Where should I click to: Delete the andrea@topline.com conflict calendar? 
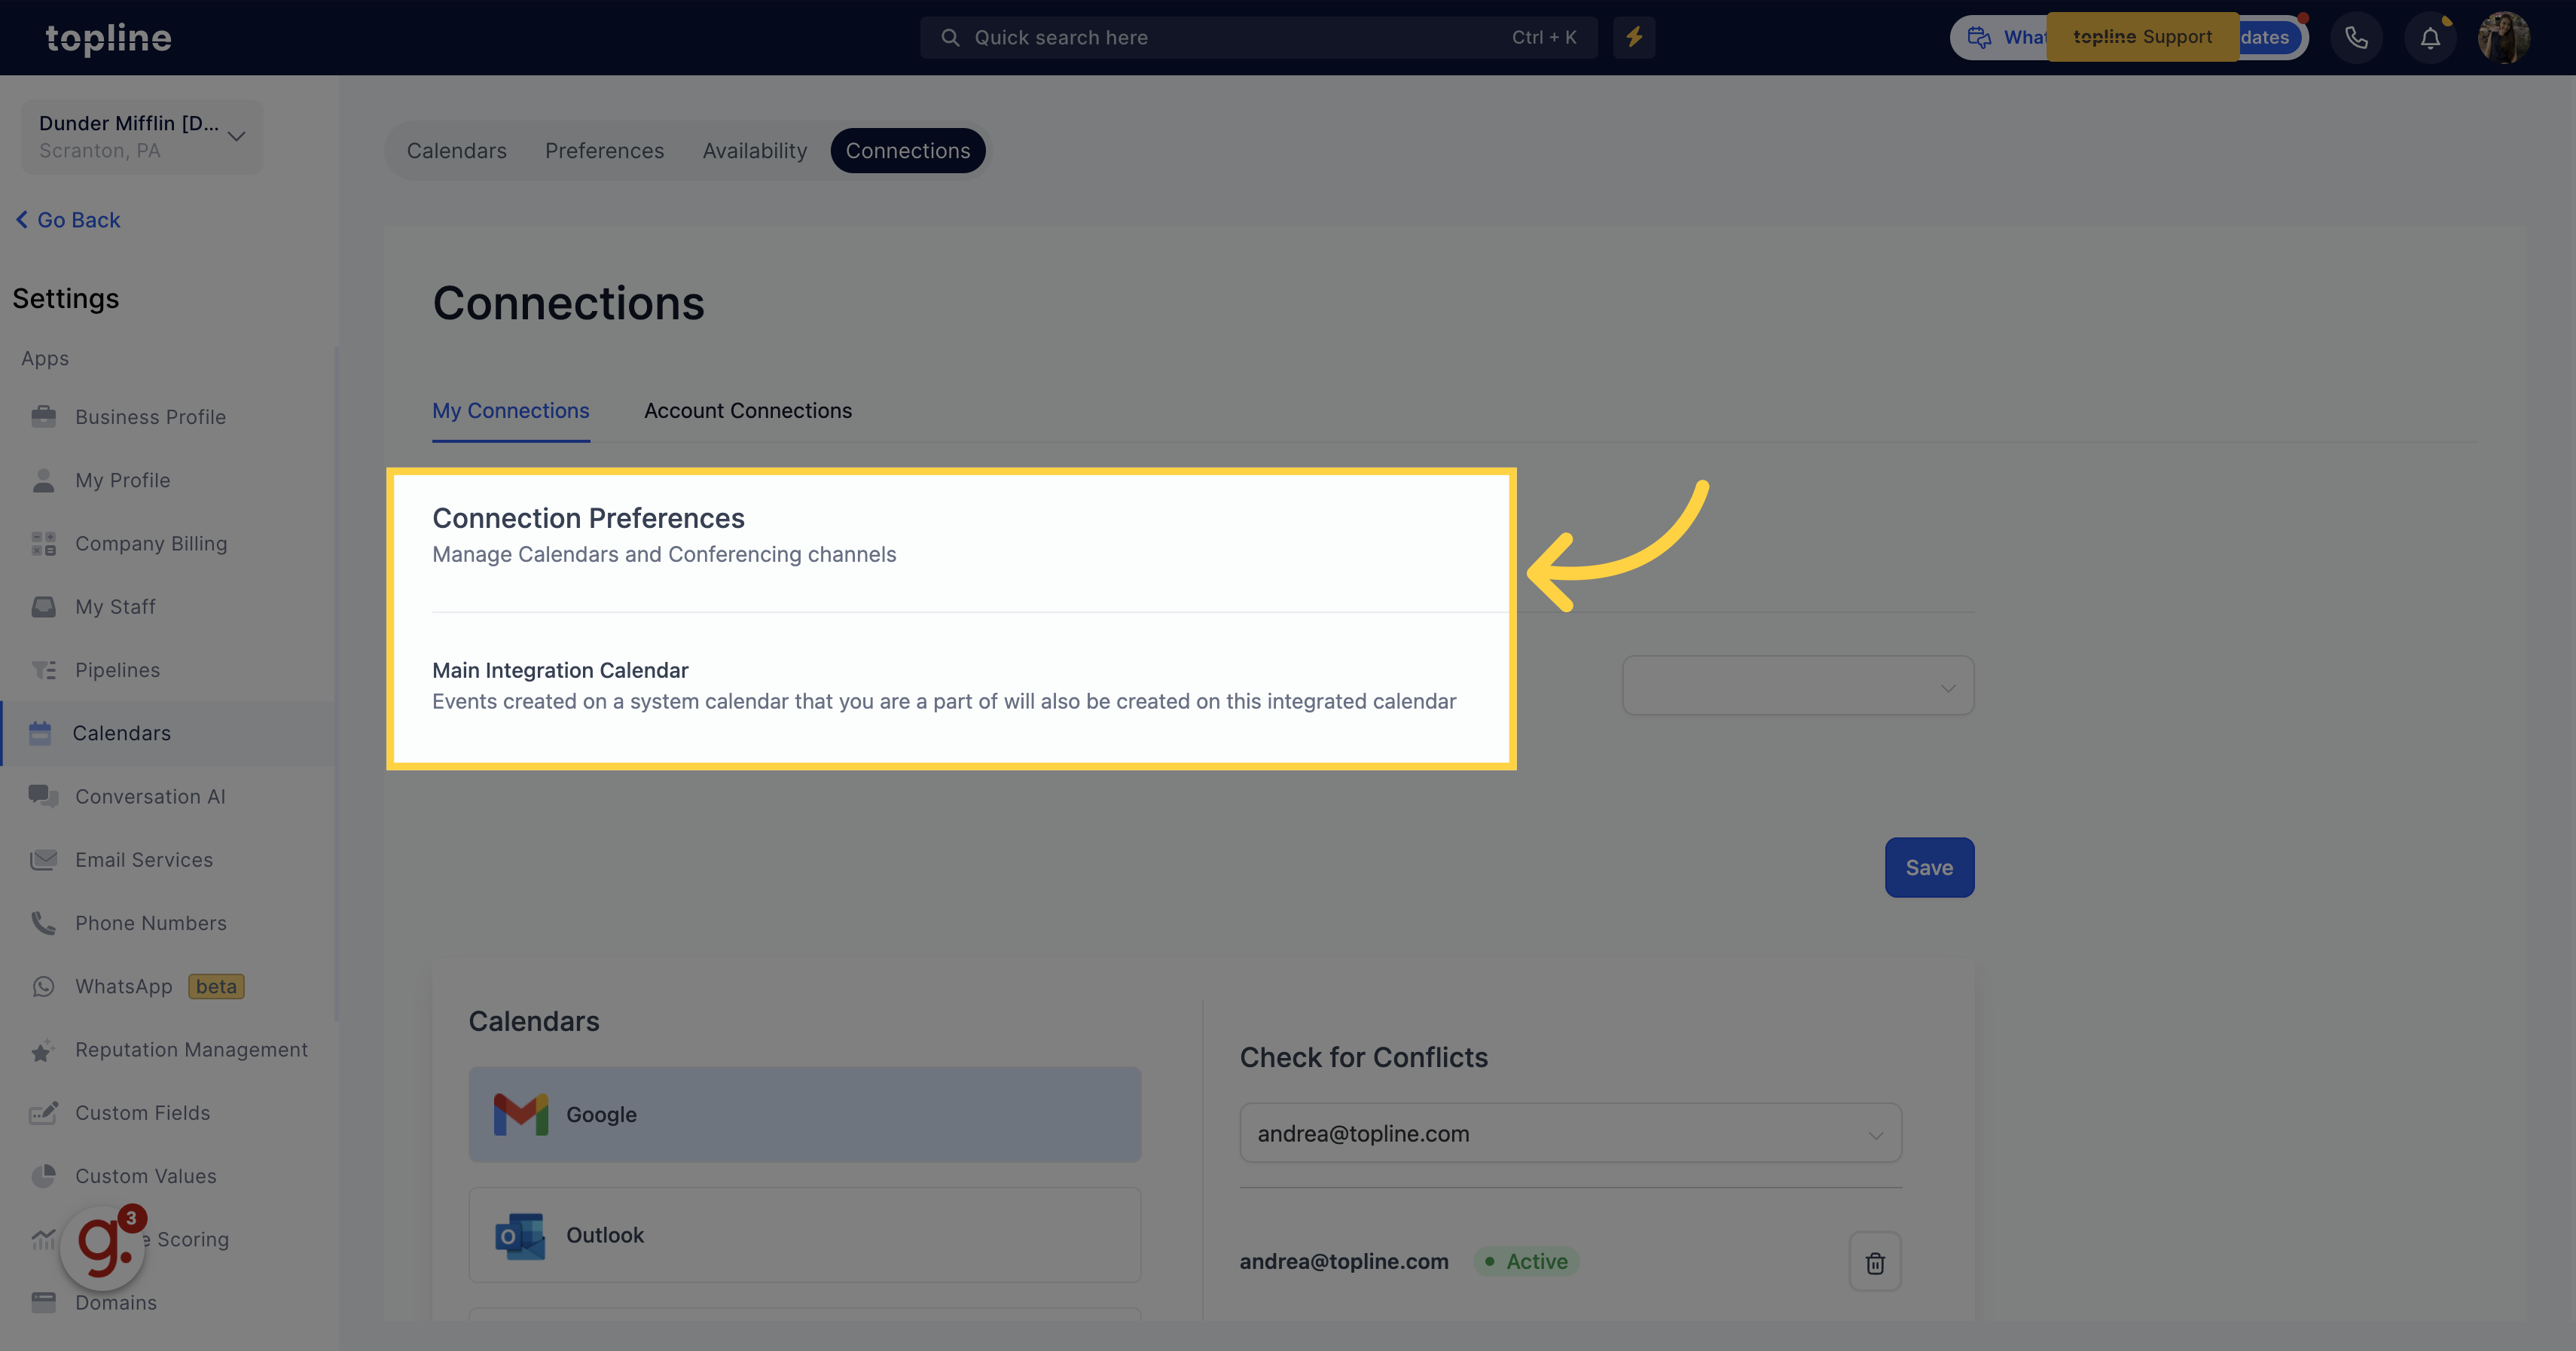click(1872, 1262)
